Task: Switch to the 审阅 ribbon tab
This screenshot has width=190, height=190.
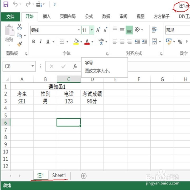Action: click(123, 16)
